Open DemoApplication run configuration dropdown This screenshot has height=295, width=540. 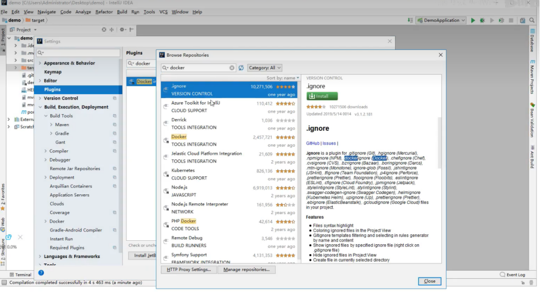point(441,21)
